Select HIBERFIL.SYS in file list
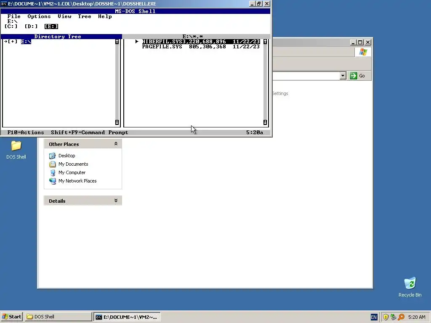This screenshot has width=431, height=323. (x=201, y=42)
